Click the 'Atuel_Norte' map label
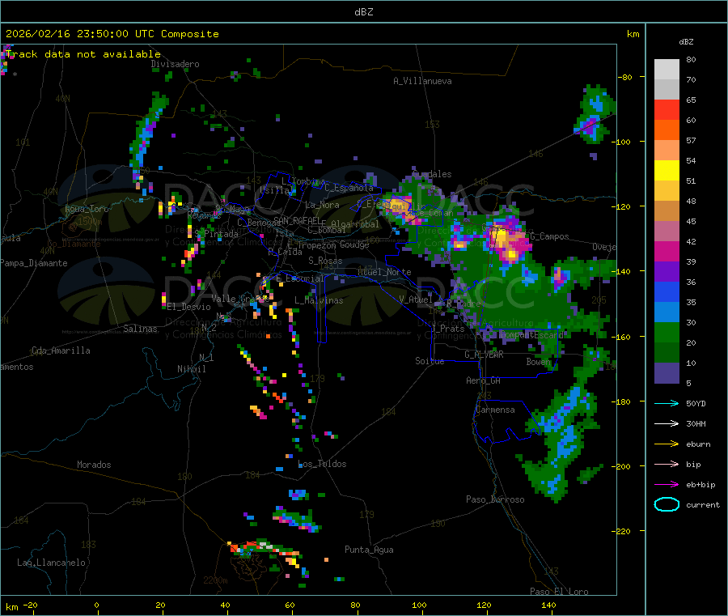Viewport: 728px width, 616px height. pos(384,272)
